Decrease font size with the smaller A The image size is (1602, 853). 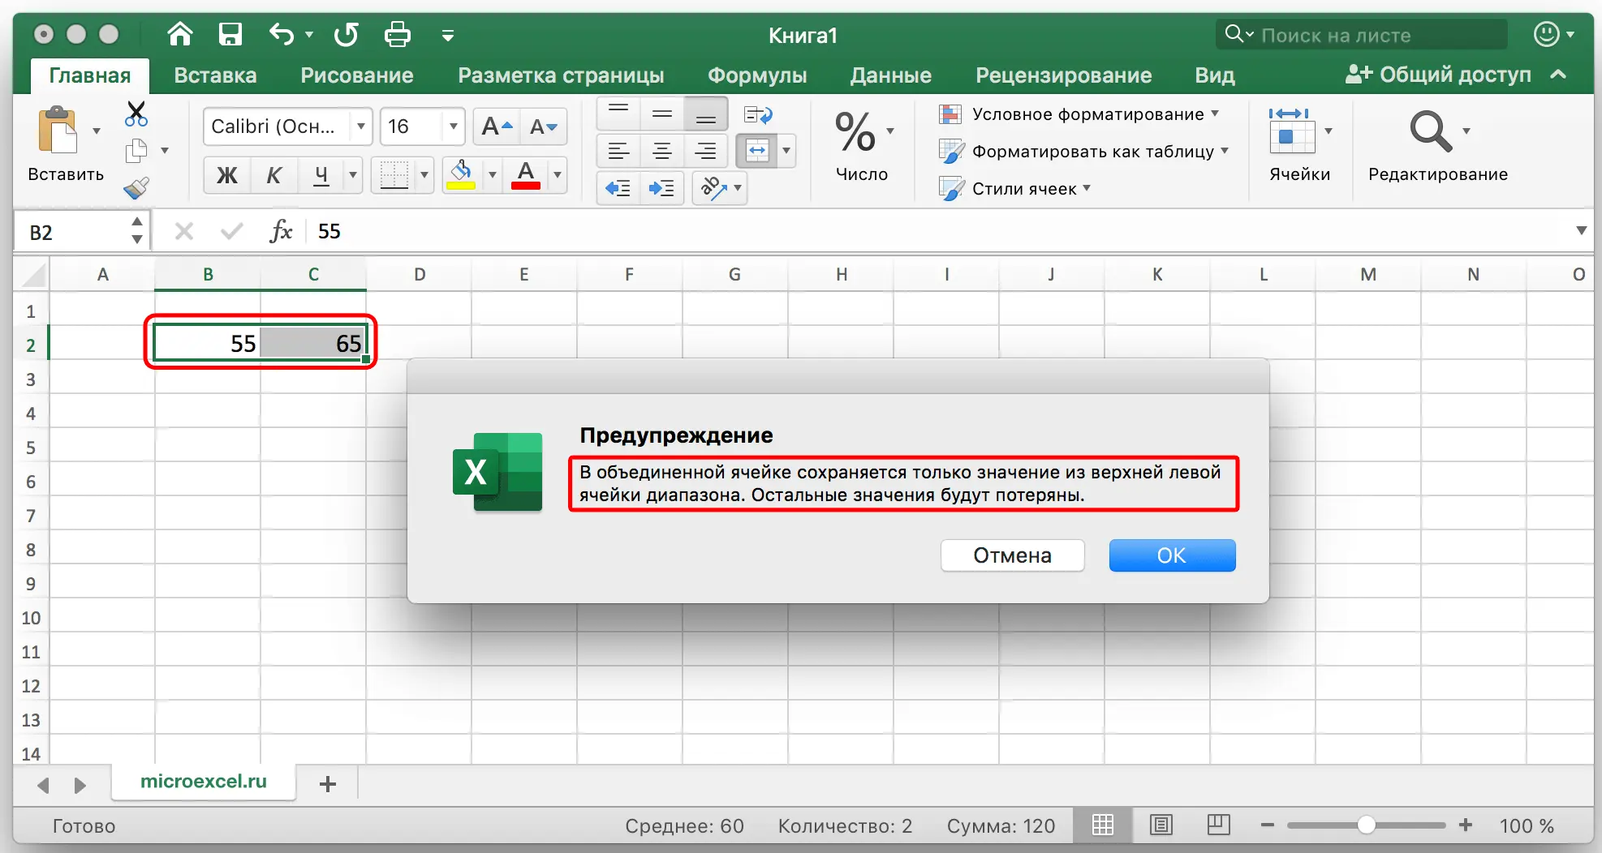tap(543, 126)
